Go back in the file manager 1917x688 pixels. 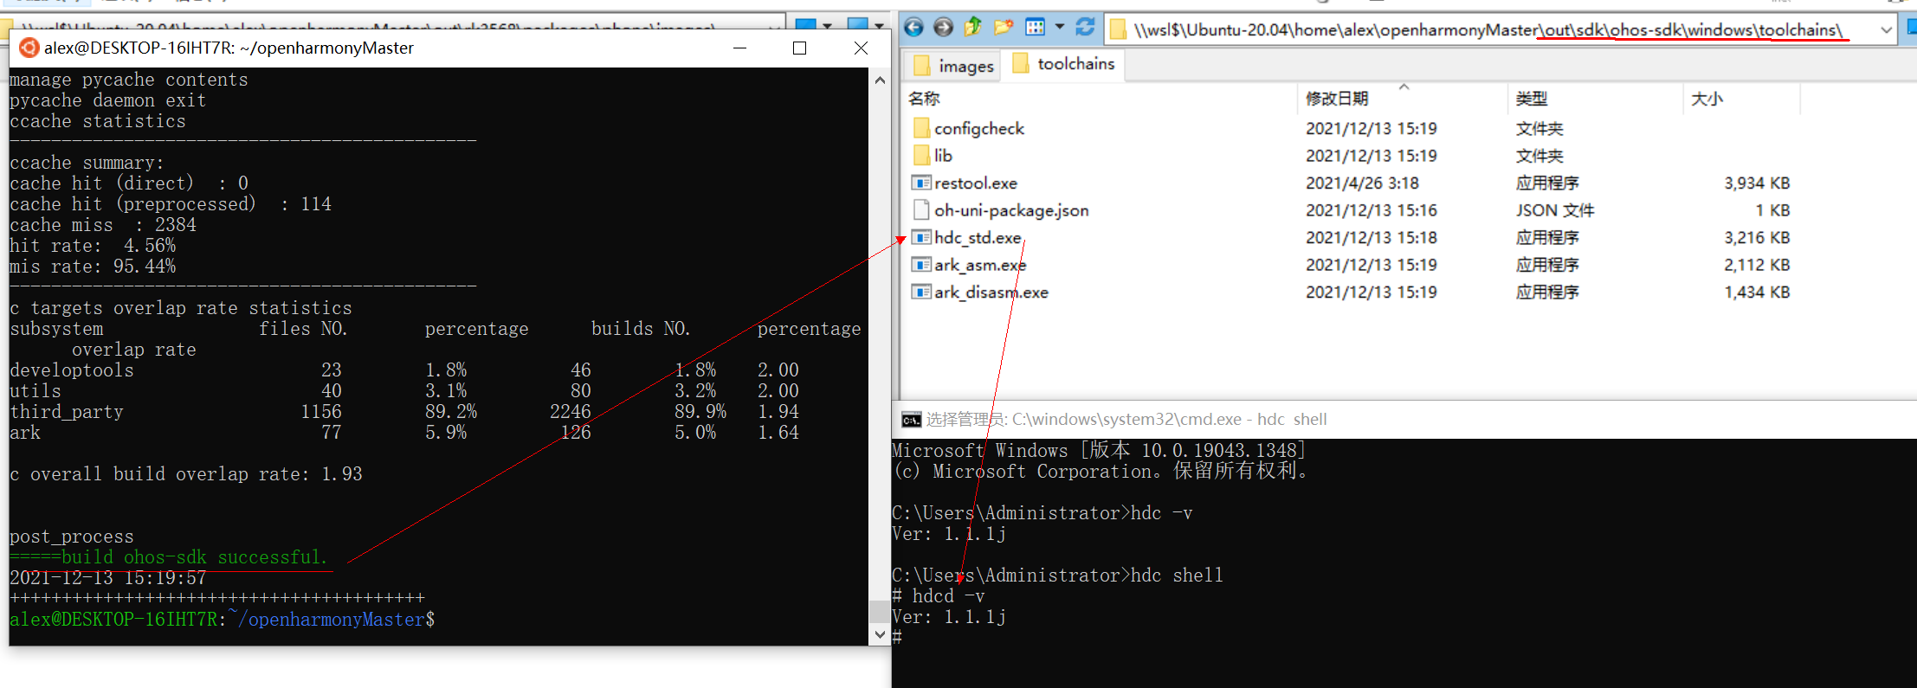click(913, 28)
